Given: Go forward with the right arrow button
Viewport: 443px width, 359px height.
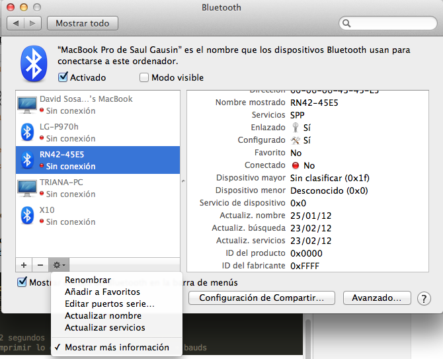Looking at the screenshot, I should pos(33,23).
